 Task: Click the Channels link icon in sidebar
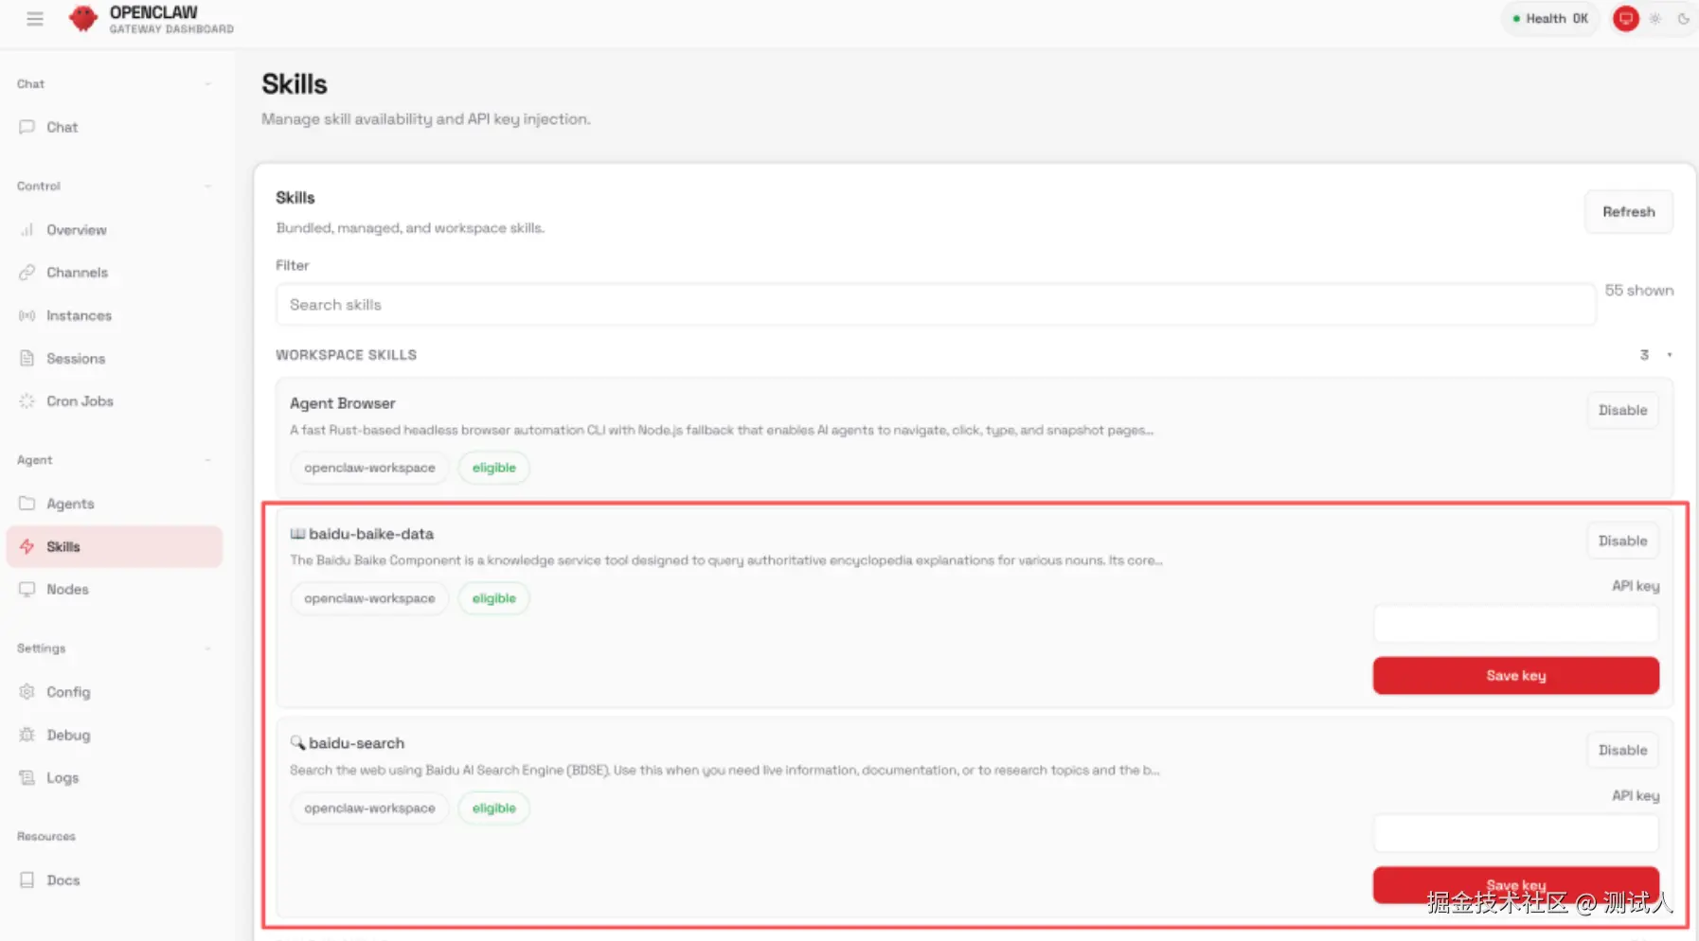[27, 273]
